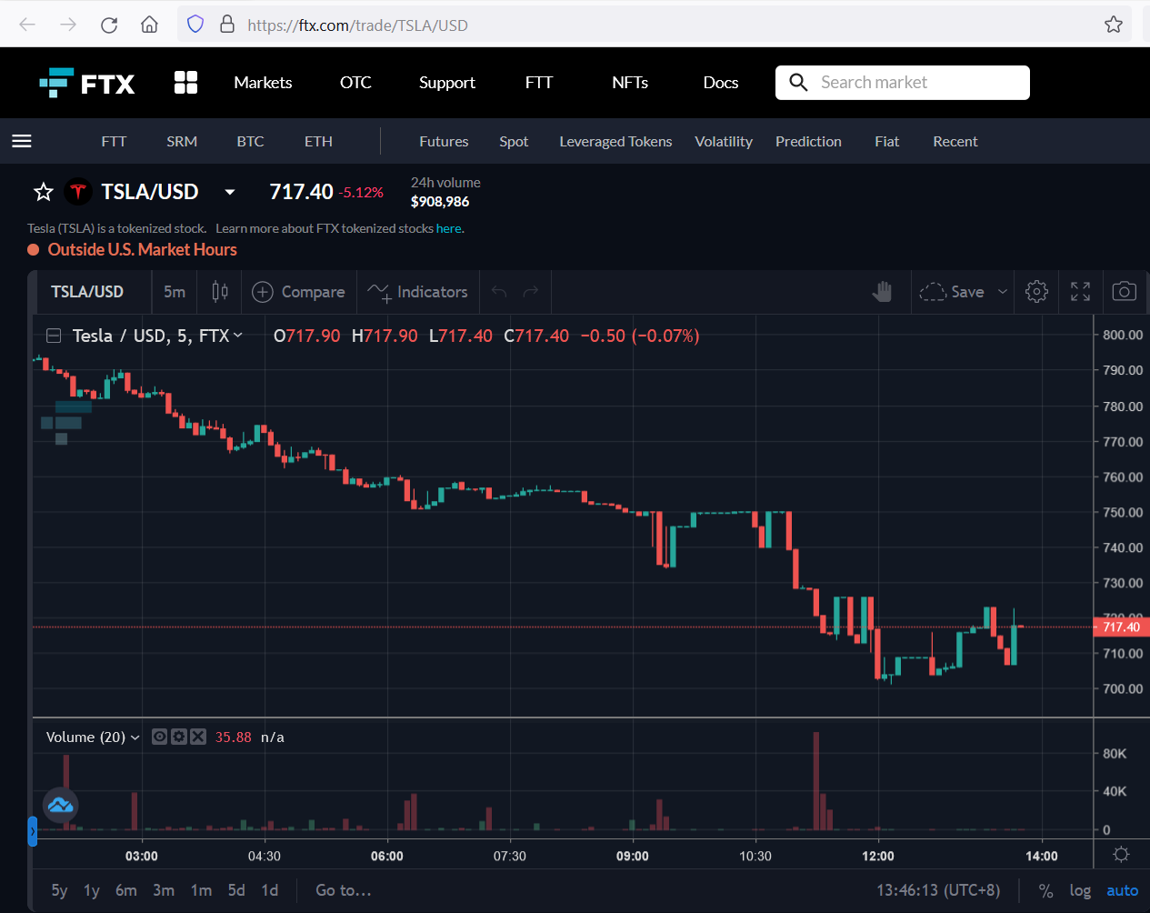Change the 5m chart interval
Screen dimensions: 1150x913
coord(175,292)
